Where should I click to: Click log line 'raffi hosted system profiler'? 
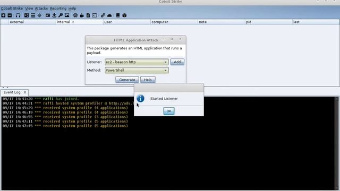[69, 103]
